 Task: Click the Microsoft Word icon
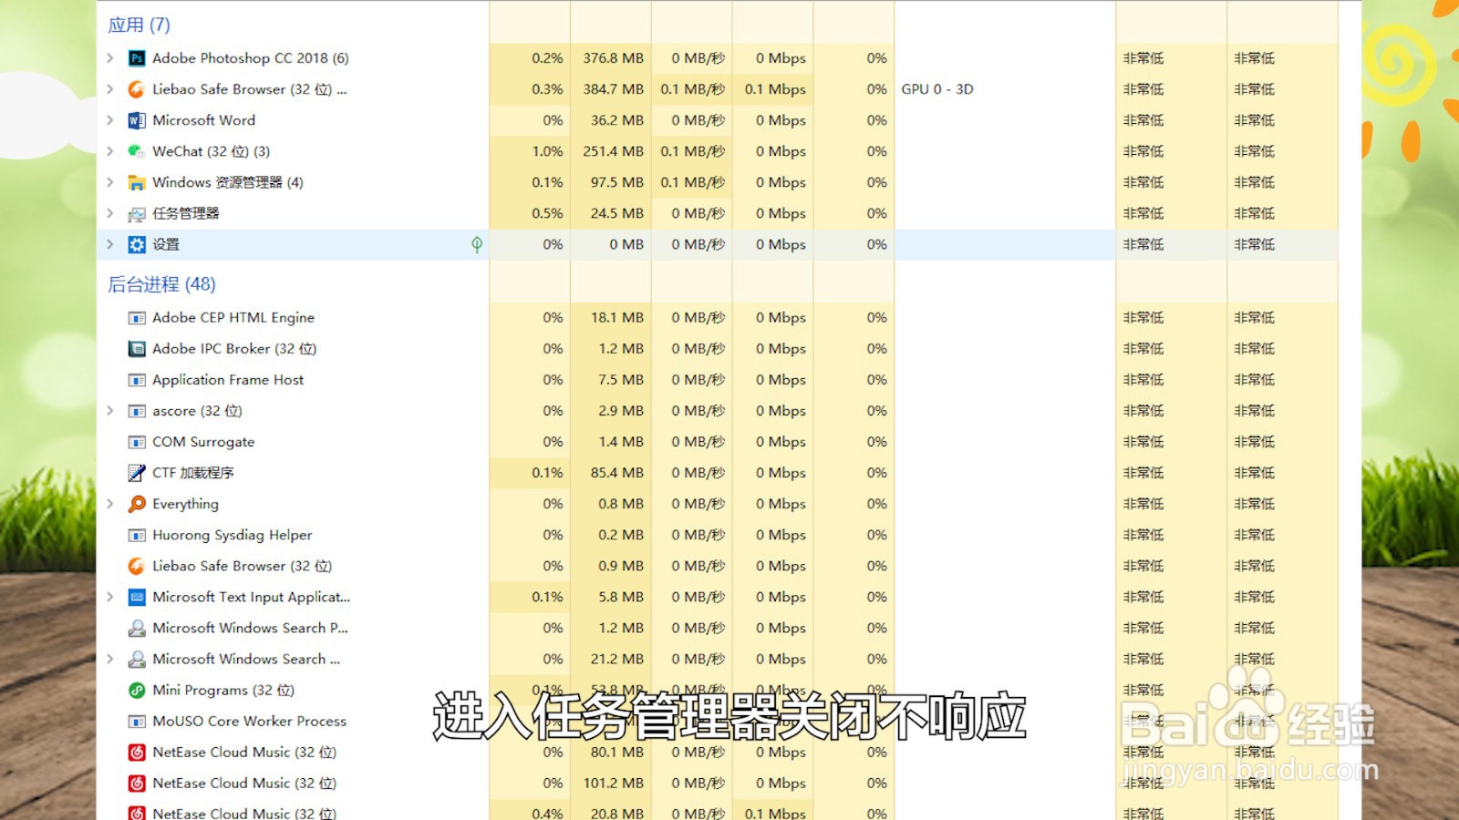[137, 120]
